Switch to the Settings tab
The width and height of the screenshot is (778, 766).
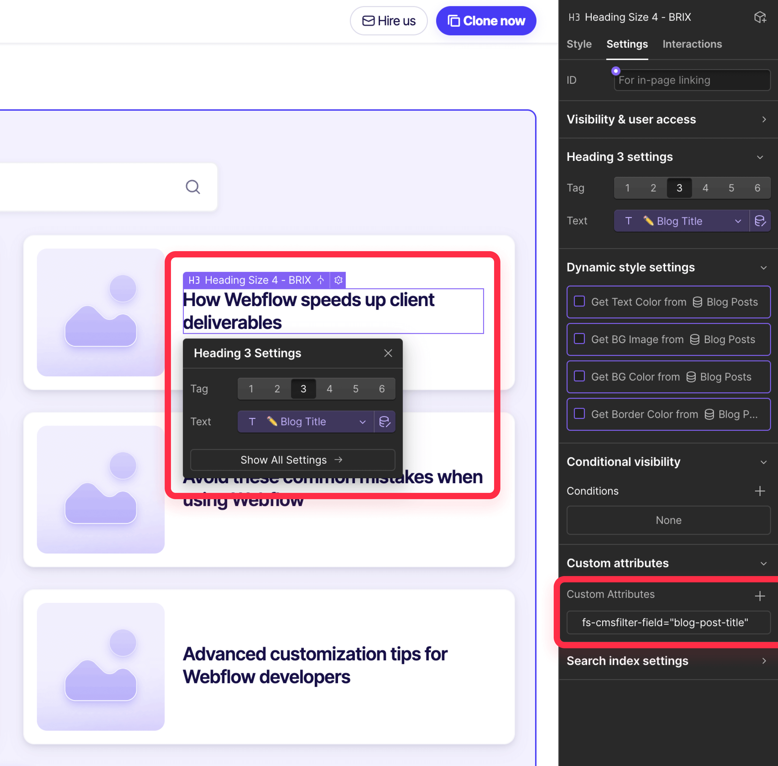click(627, 44)
